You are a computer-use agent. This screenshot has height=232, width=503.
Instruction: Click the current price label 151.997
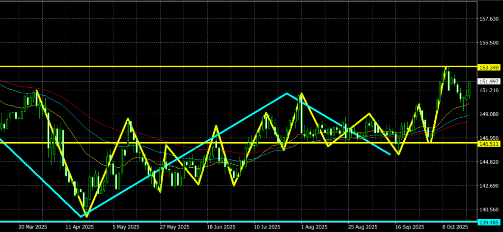click(x=489, y=82)
